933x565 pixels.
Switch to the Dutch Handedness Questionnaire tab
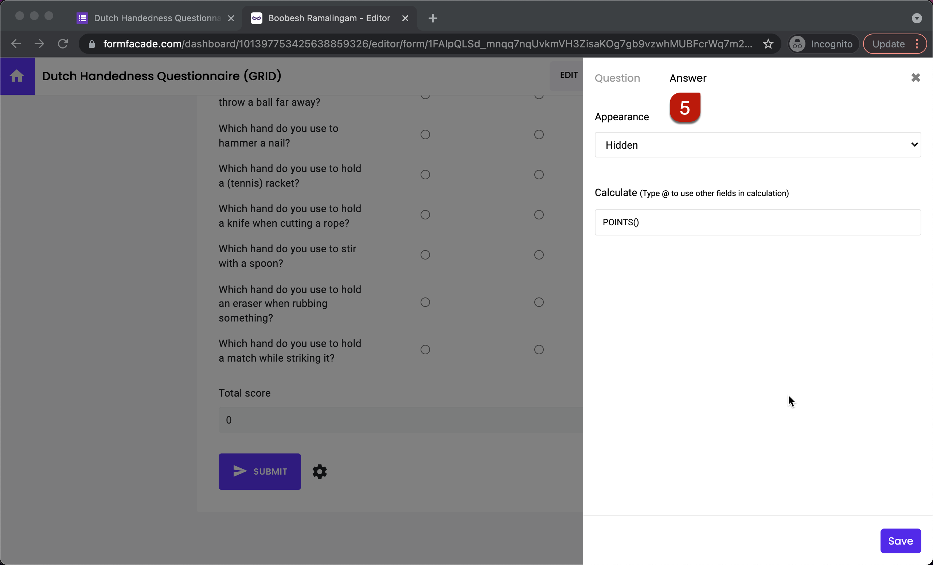[152, 18]
